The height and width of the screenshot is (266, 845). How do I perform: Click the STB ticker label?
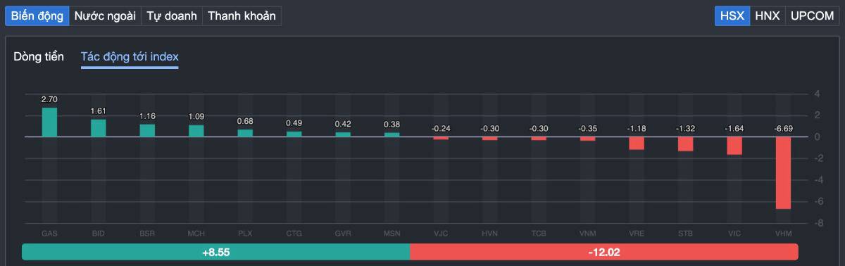tap(685, 233)
